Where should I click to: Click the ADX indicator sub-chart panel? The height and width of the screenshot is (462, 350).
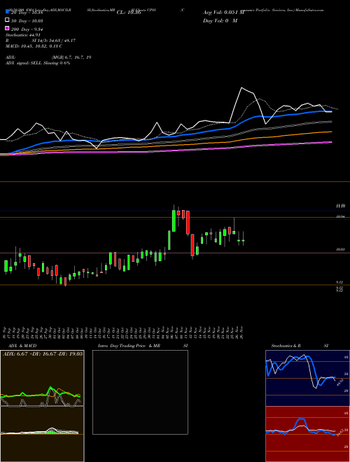42,378
